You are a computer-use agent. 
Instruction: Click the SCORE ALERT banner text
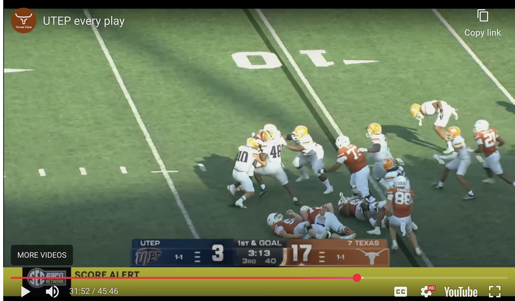pyautogui.click(x=107, y=274)
